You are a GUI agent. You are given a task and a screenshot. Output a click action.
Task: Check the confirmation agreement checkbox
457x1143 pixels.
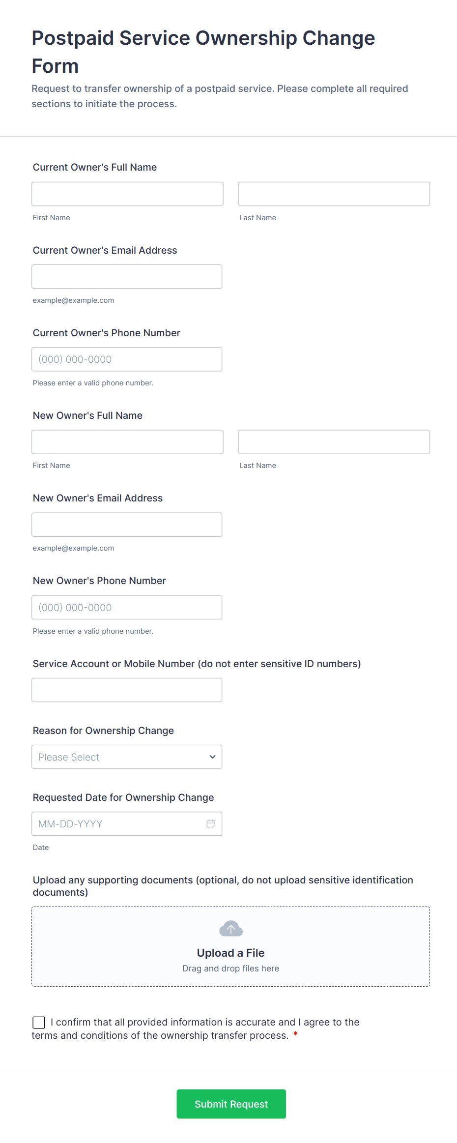(39, 1023)
